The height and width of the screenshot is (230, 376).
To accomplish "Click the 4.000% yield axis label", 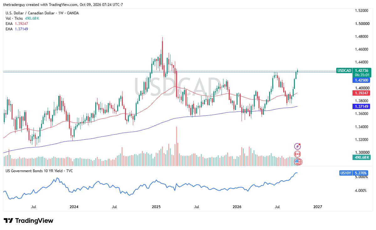I will coord(361,191).
